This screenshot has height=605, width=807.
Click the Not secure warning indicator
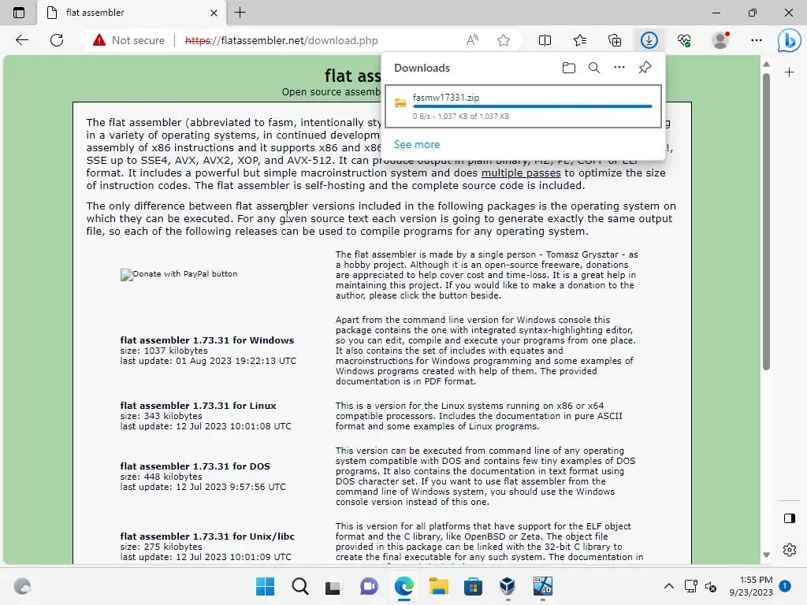(128, 40)
